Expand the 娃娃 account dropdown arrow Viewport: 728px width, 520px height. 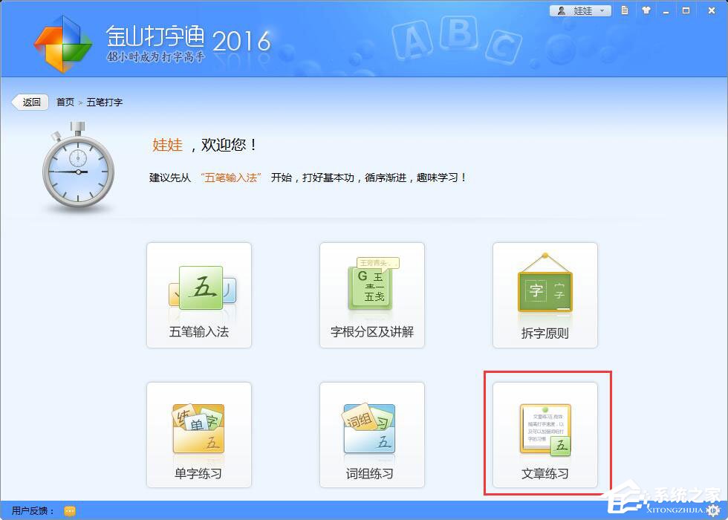coord(602,10)
